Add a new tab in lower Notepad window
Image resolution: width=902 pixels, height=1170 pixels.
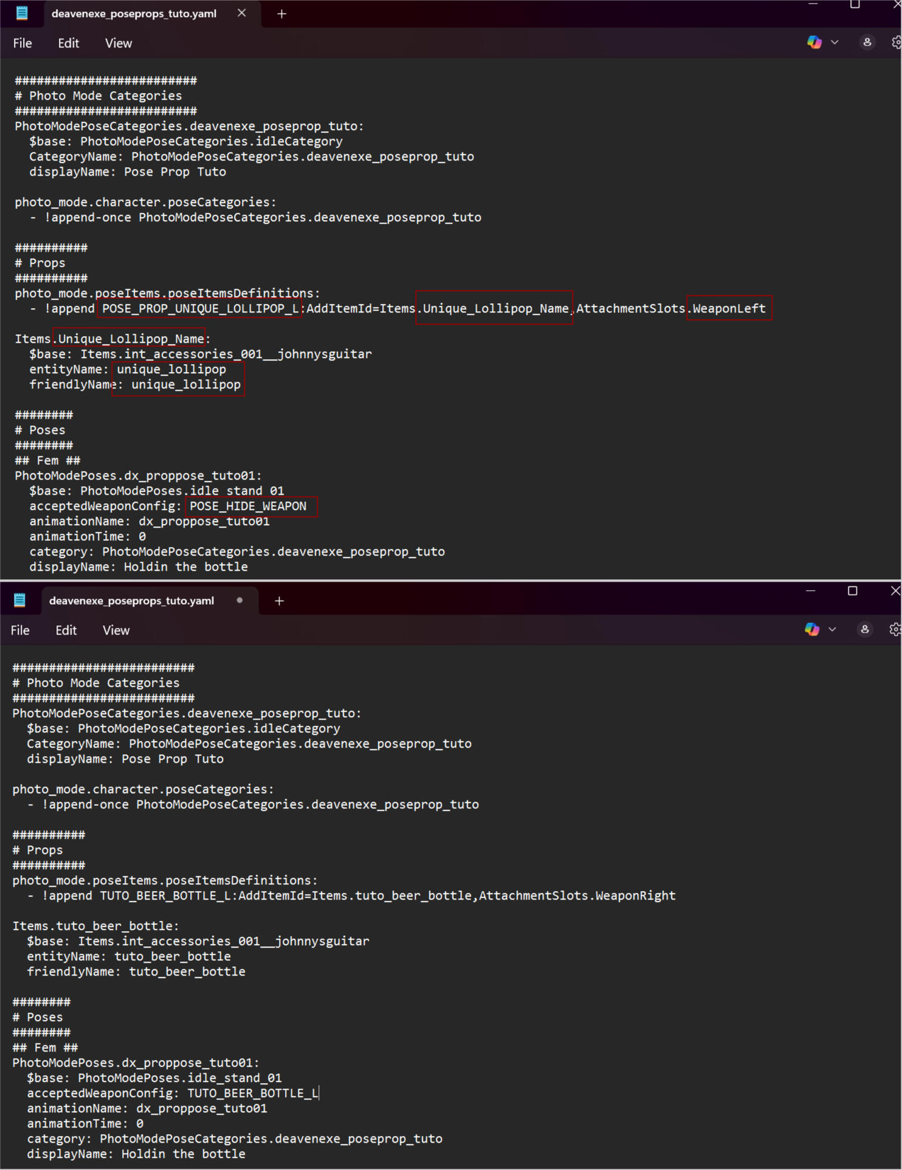280,601
